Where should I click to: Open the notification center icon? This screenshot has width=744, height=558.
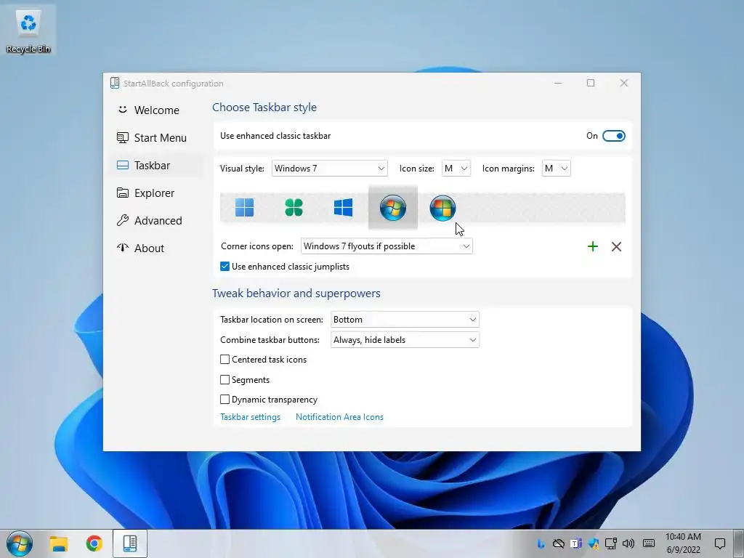[720, 543]
